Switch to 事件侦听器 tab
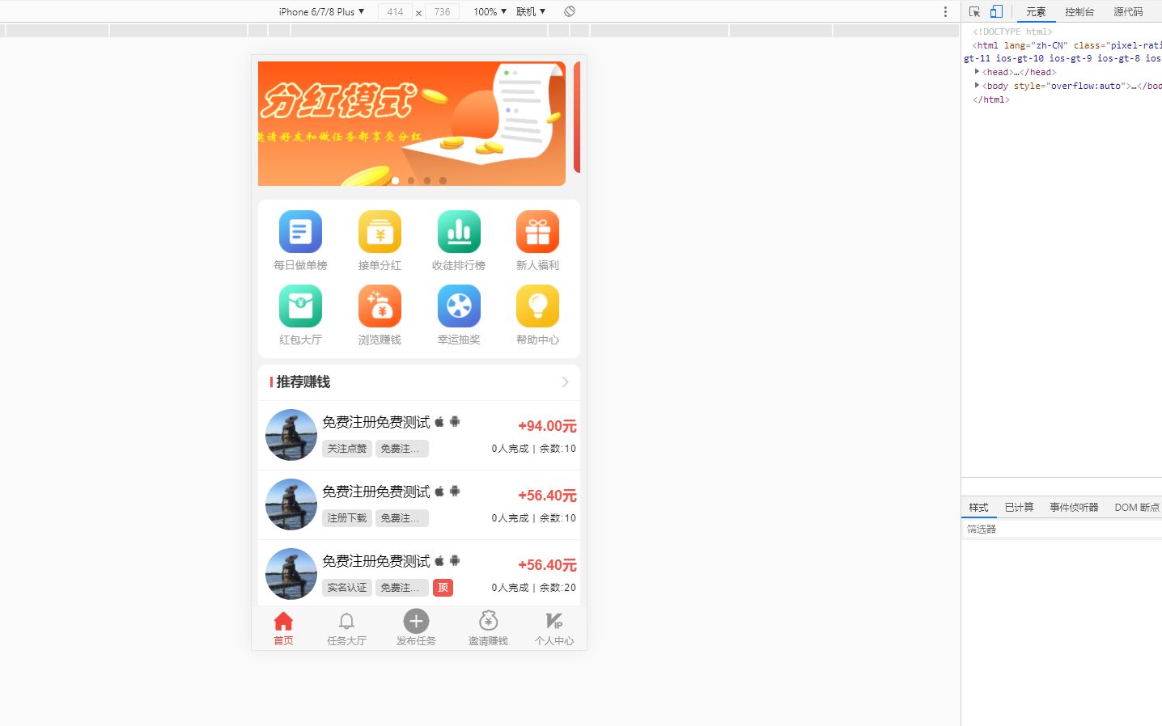1162x726 pixels. pyautogui.click(x=1074, y=507)
